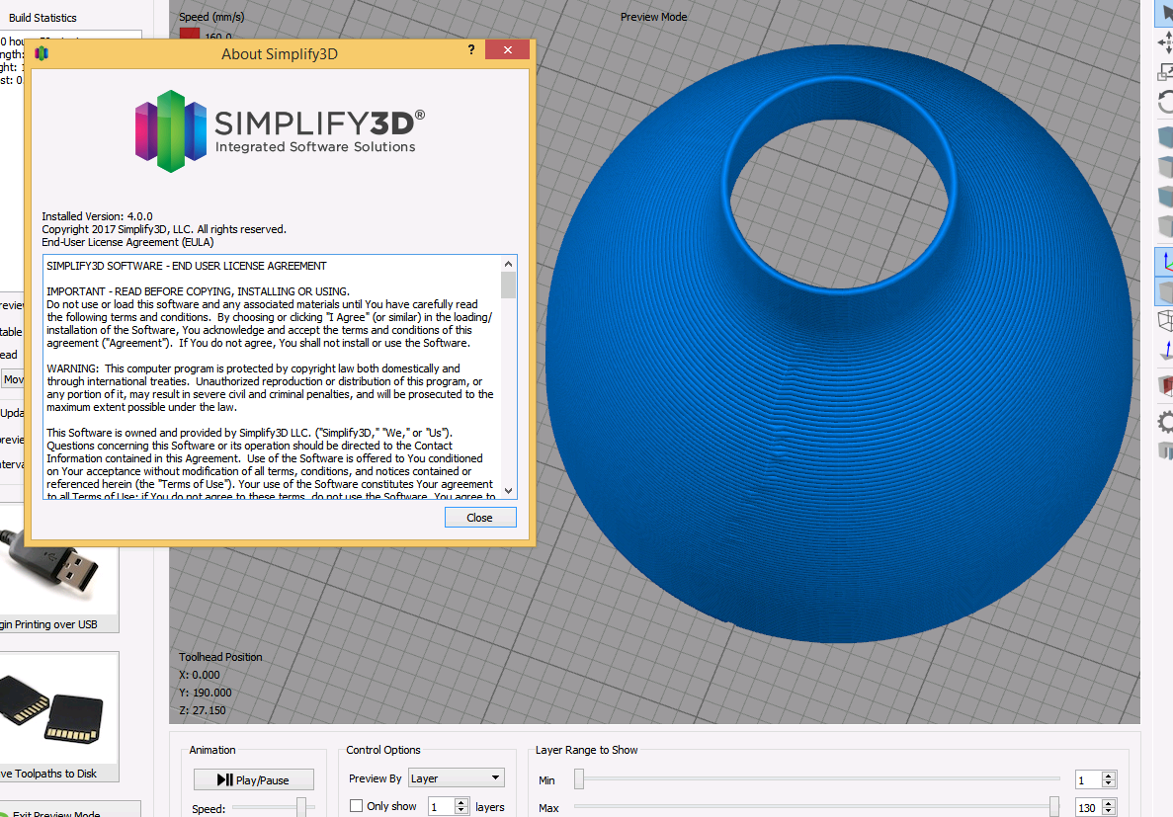
Task: Toggle solid model rendering
Action: tap(1165, 291)
